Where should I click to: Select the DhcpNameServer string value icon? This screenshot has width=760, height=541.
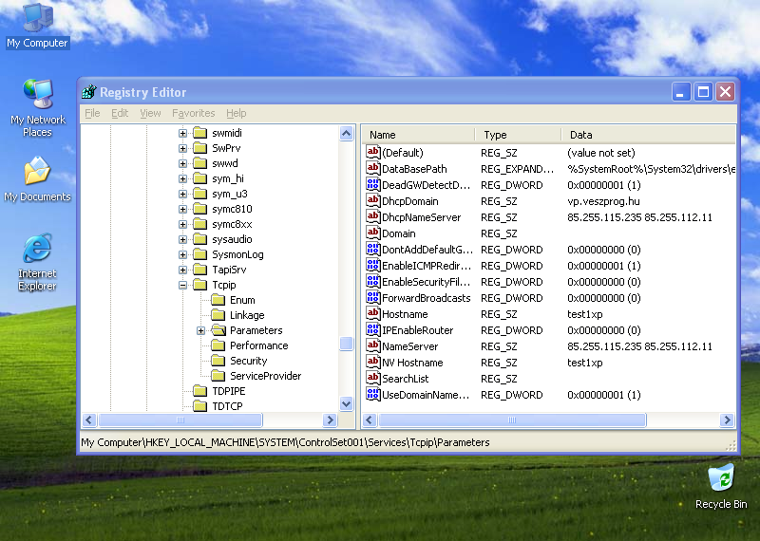click(x=373, y=217)
